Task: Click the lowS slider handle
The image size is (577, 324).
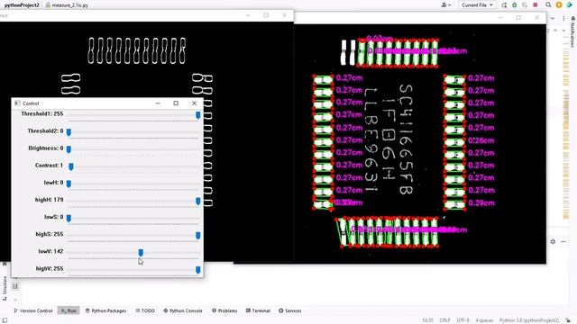Action: click(x=69, y=218)
